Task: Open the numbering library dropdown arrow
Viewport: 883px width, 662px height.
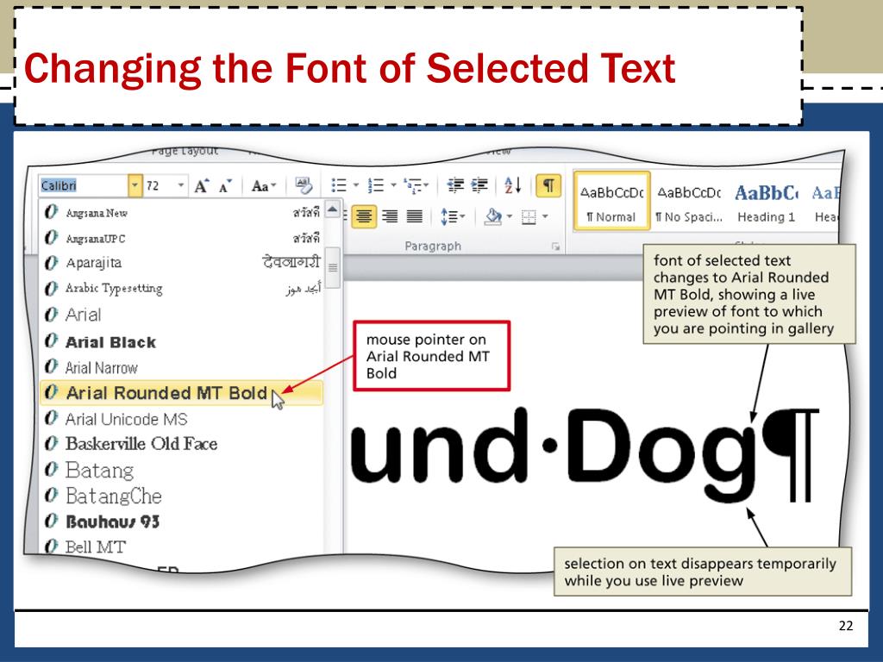Action: point(393,185)
